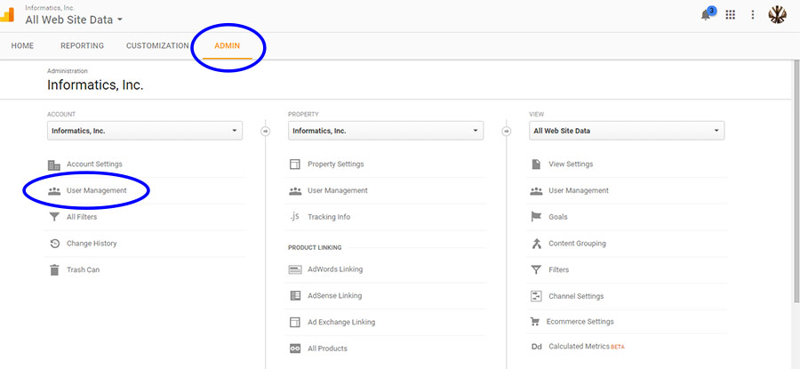Open the vertical three-dot options menu
The image size is (800, 369).
[753, 15]
